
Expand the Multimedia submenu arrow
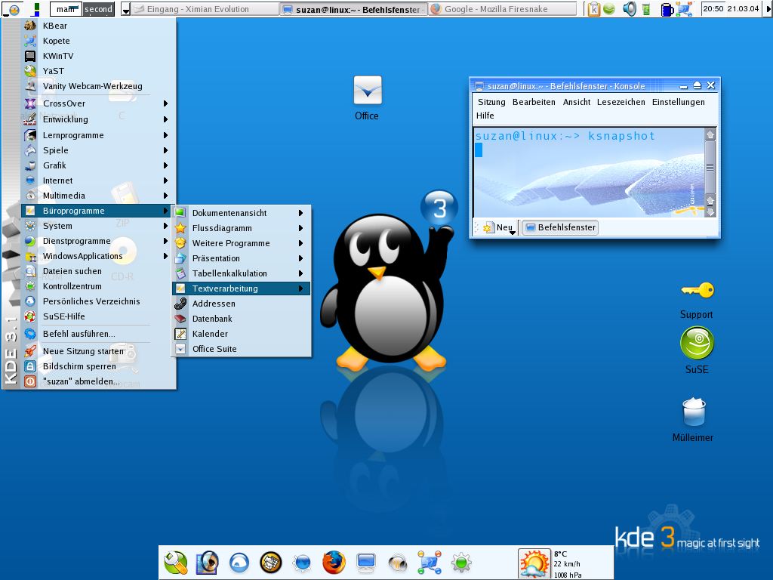point(165,196)
